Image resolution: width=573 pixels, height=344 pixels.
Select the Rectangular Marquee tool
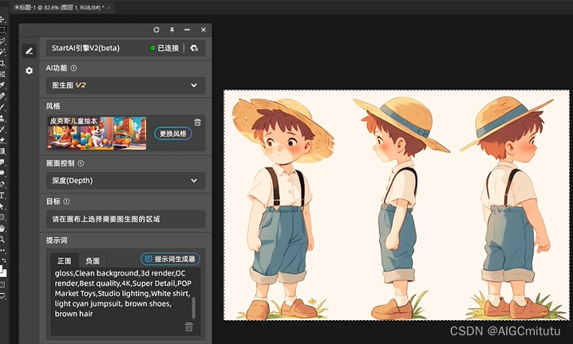click(2, 30)
